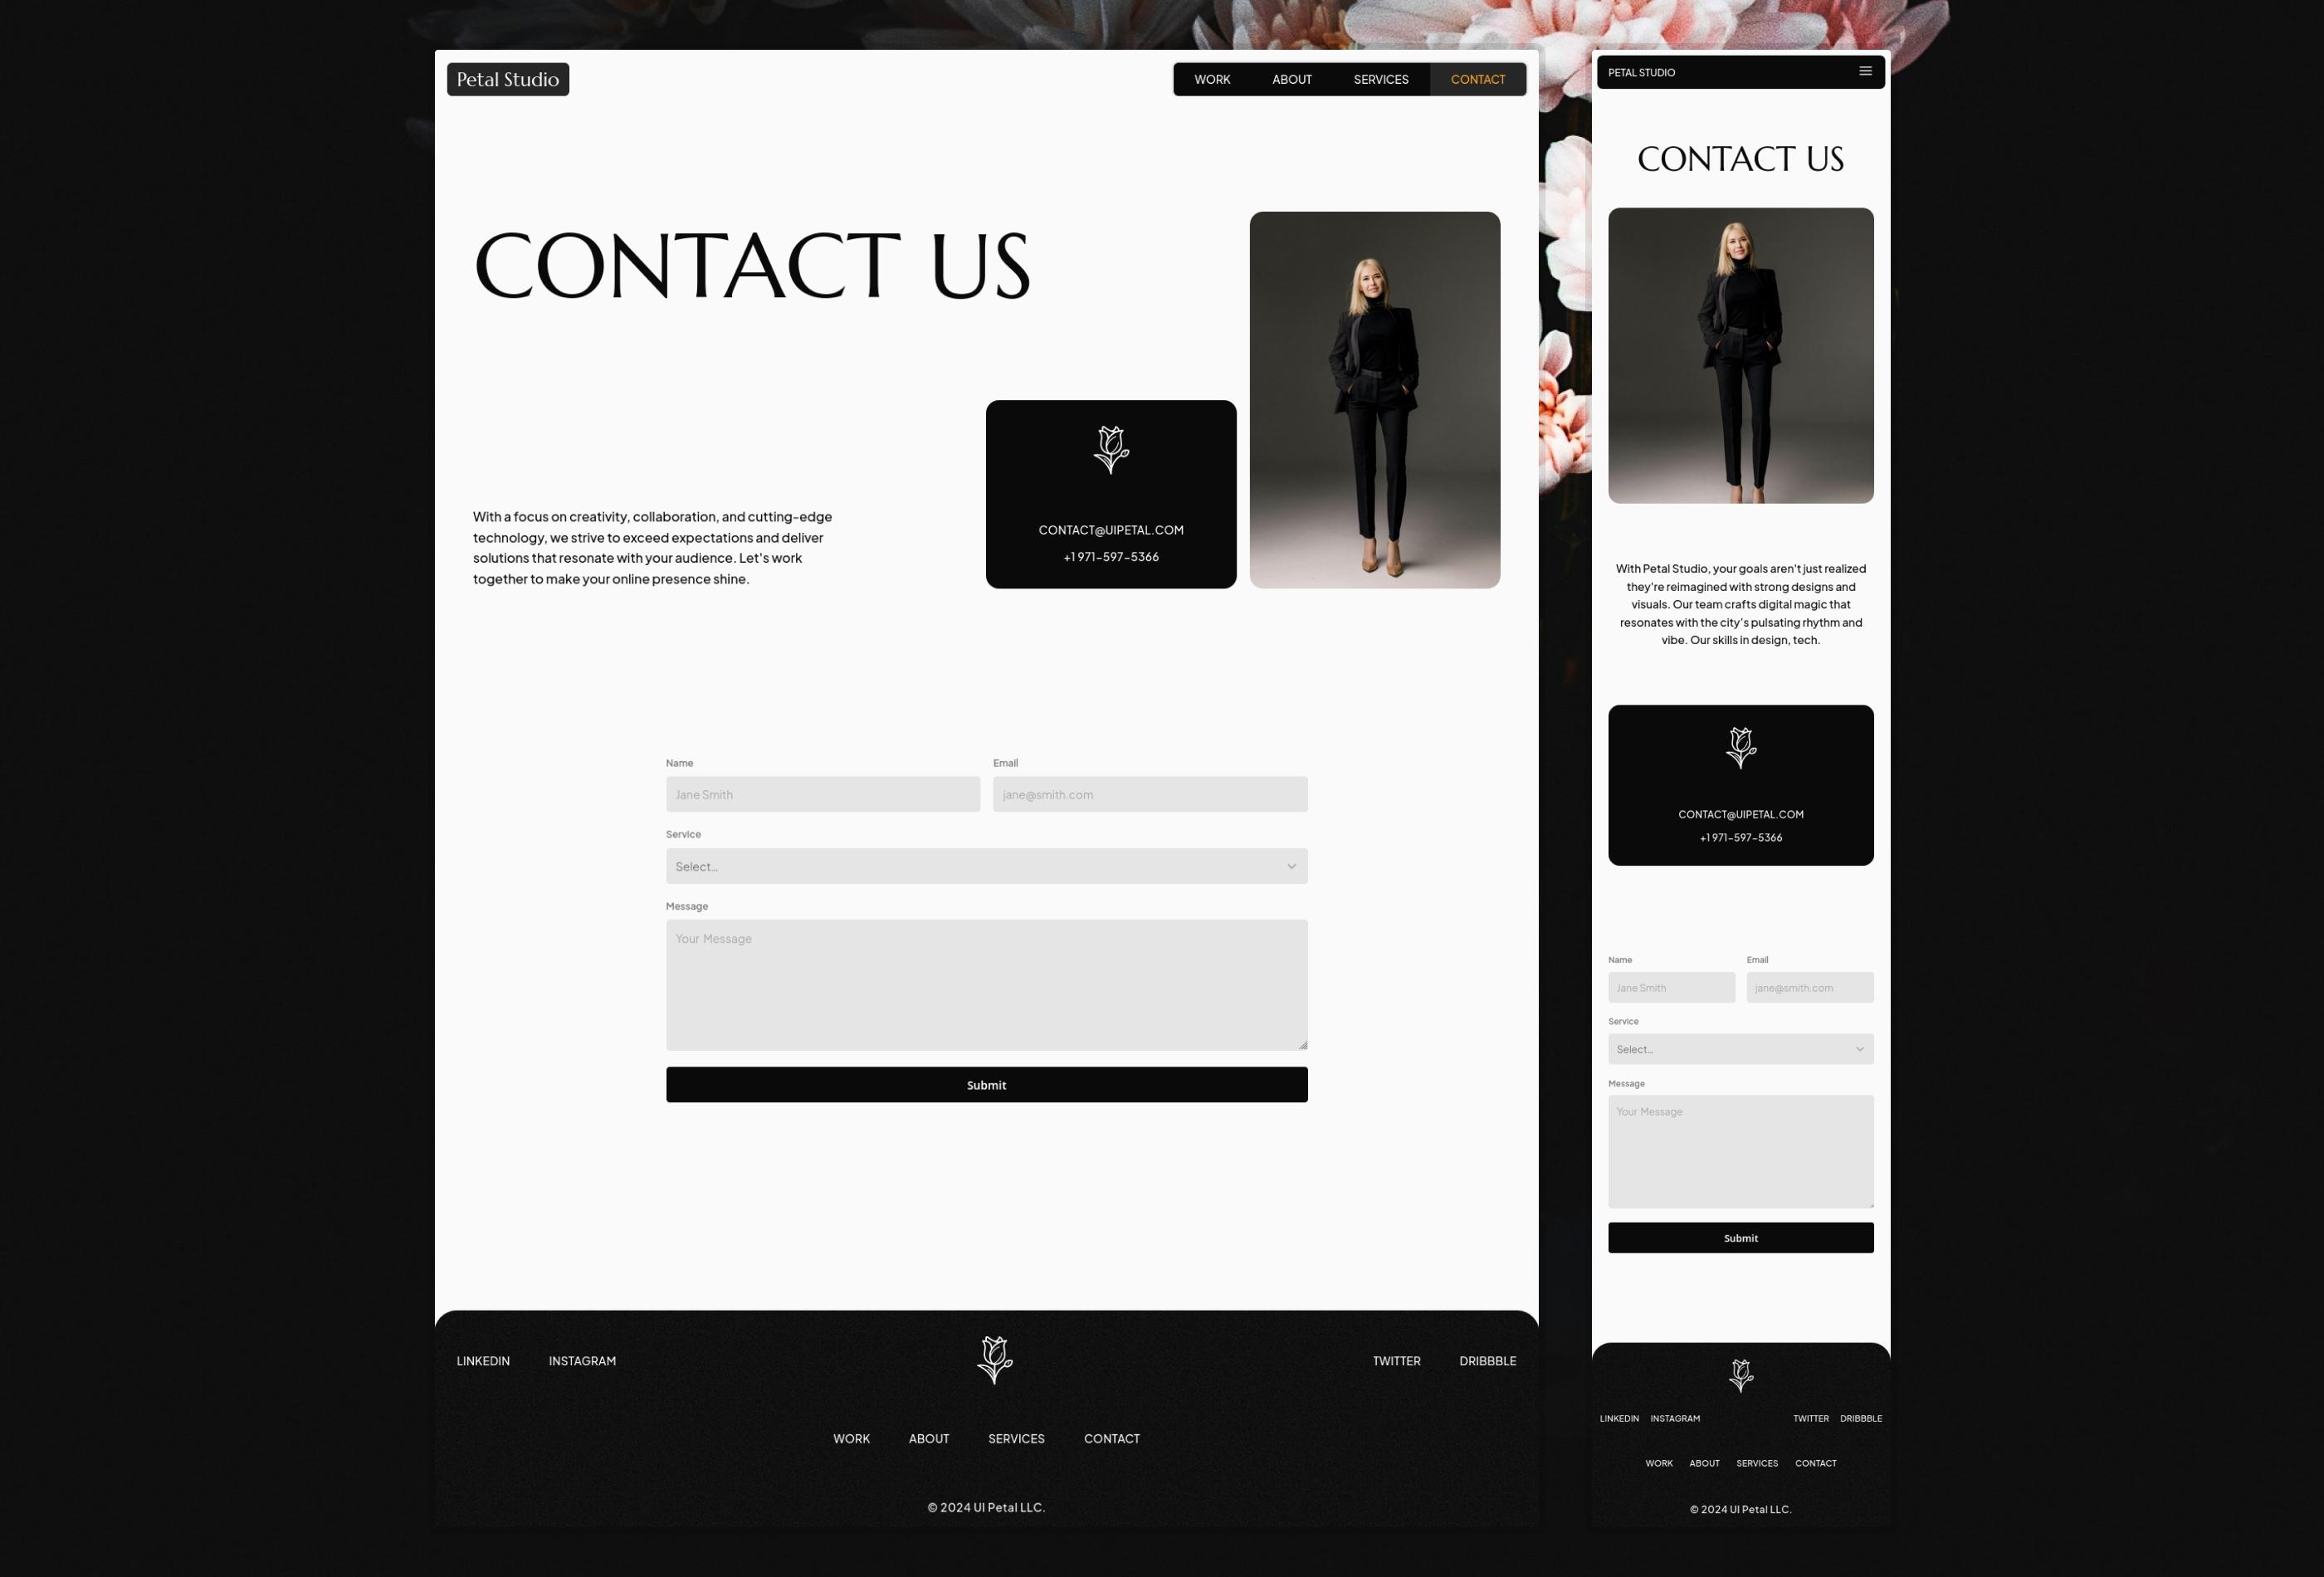Click TWITTER link in mobile footer

tap(1810, 1418)
